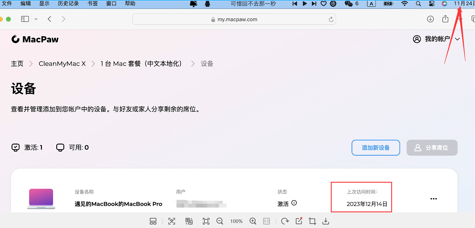Click the Siri menu bar icon
The image size is (475, 228).
pos(444,4)
